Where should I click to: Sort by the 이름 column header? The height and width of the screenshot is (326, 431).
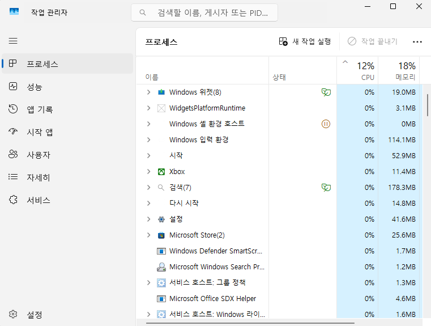pos(202,70)
